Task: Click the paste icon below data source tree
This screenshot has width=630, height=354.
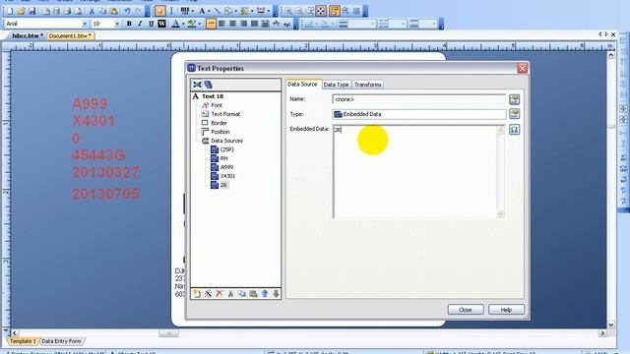Action: coord(253,294)
